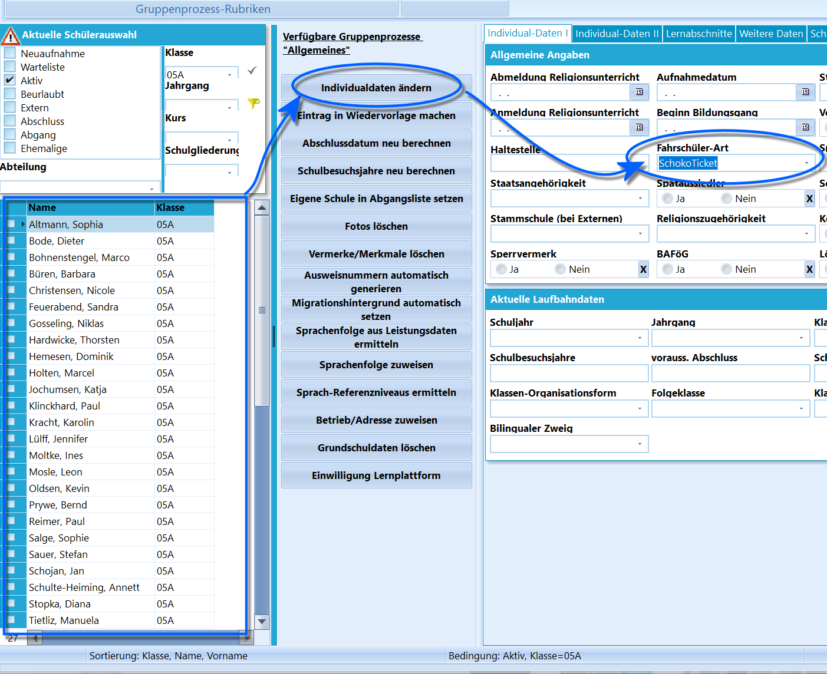Enable the Warteliste status checkbox
827x674 pixels.
[9, 67]
